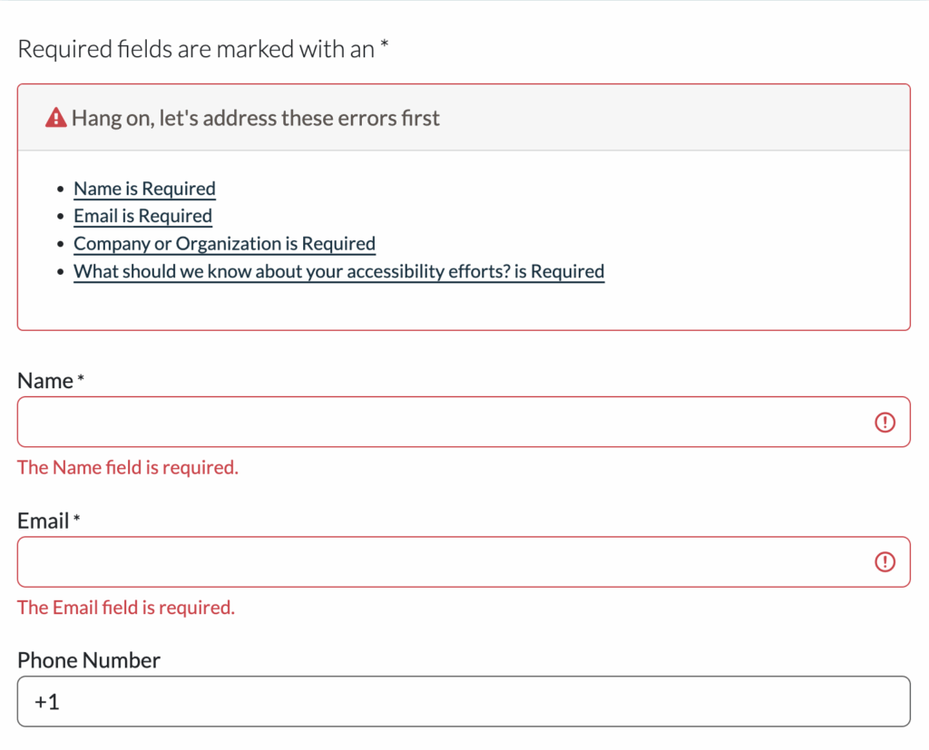Screen dimensions: 929x750
Task: Go to the accessibility efforts required link
Action: click(338, 271)
